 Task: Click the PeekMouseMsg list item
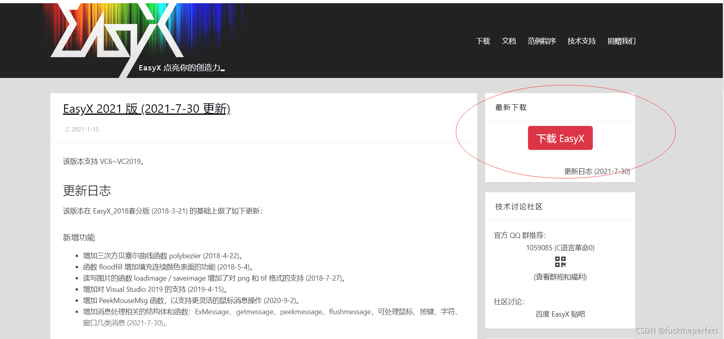click(x=192, y=301)
